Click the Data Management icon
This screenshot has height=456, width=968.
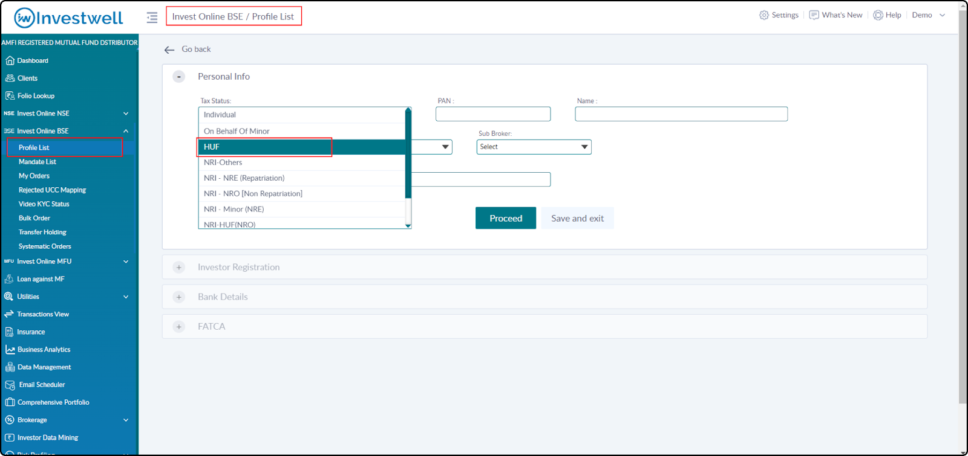pos(10,367)
